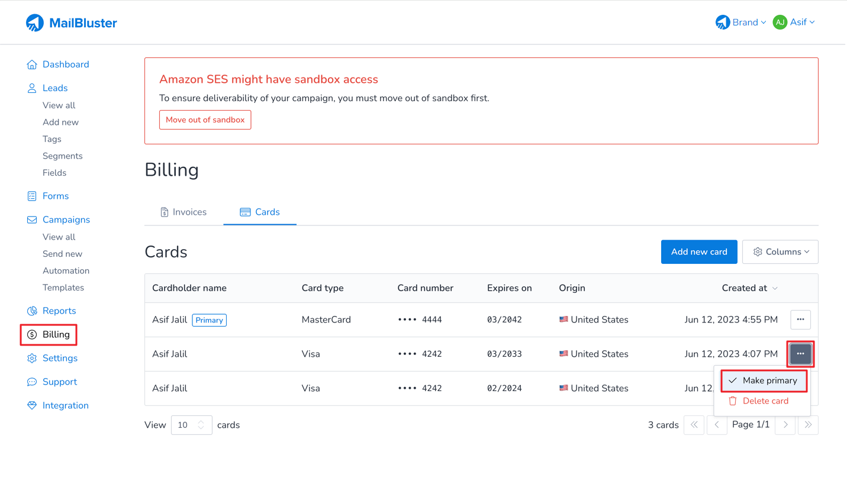Open the Brand dropdown in header

tap(740, 22)
